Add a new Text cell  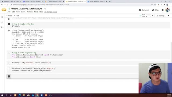16,16
